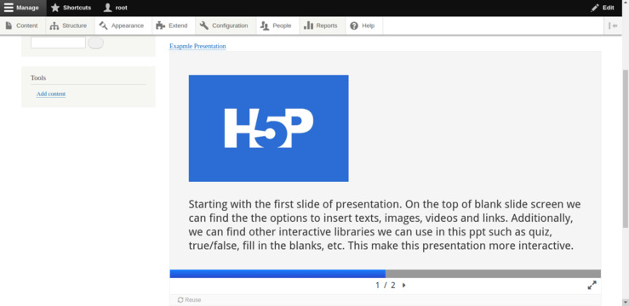Open the Configuration admin menu
Image resolution: width=629 pixels, height=306 pixels.
point(225,25)
